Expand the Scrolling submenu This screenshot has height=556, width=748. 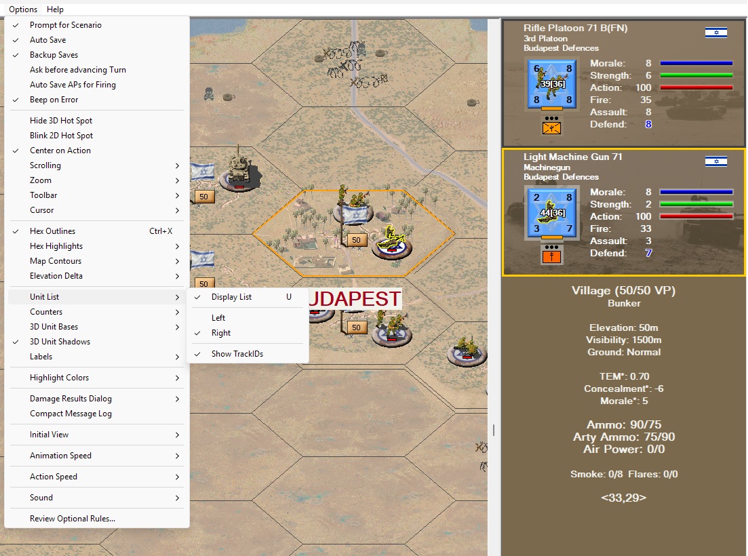97,165
